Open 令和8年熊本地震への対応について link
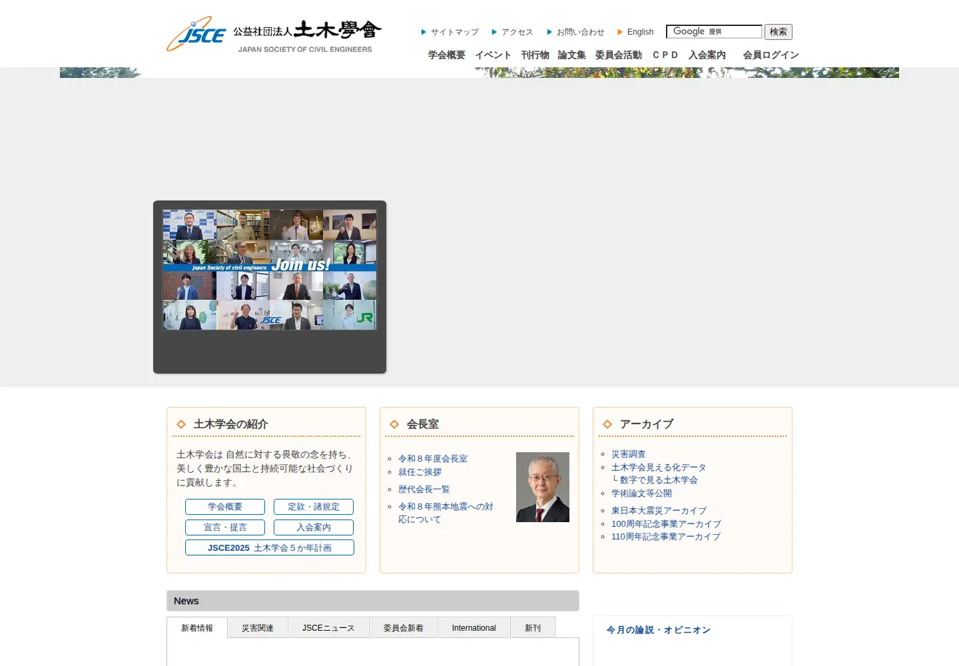 click(x=446, y=513)
